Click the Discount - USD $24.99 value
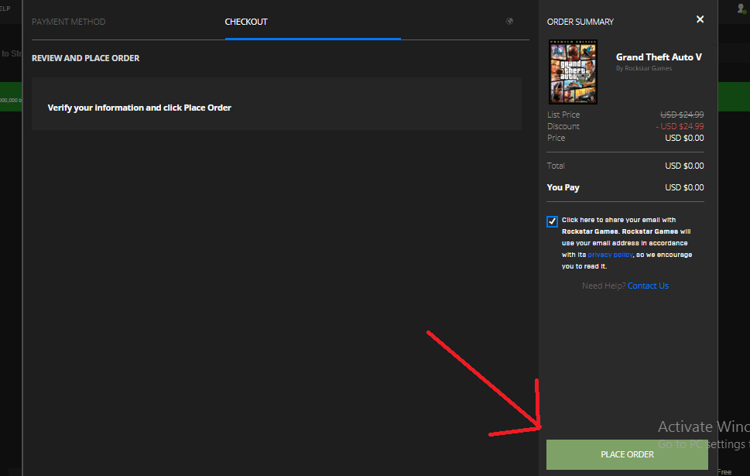The width and height of the screenshot is (750, 476). [680, 126]
